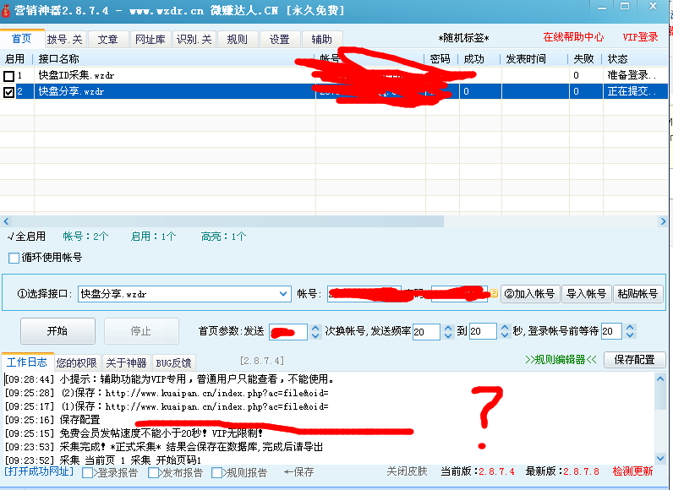
Task: Click stepper next to first 发送频率 field
Action: (446, 332)
